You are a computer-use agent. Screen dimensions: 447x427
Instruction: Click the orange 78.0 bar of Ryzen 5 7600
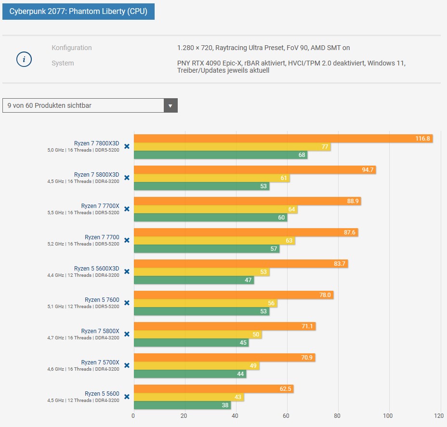point(234,295)
